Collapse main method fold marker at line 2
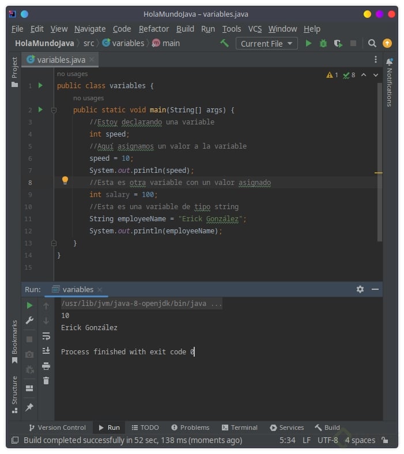This screenshot has width=404, height=454. (x=54, y=110)
